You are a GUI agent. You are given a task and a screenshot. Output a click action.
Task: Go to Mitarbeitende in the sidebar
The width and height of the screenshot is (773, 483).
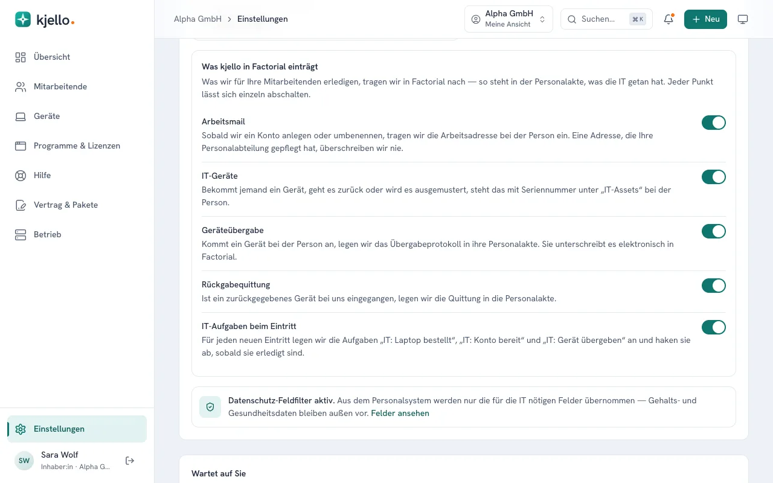pyautogui.click(x=77, y=87)
